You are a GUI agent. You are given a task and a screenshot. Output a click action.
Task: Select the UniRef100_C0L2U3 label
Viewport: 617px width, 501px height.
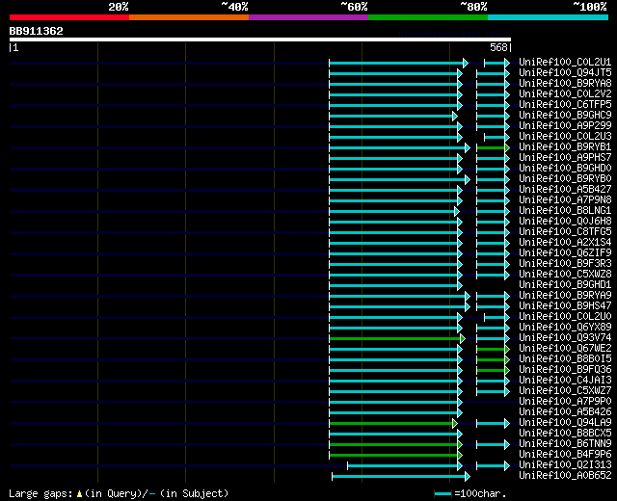(565, 137)
